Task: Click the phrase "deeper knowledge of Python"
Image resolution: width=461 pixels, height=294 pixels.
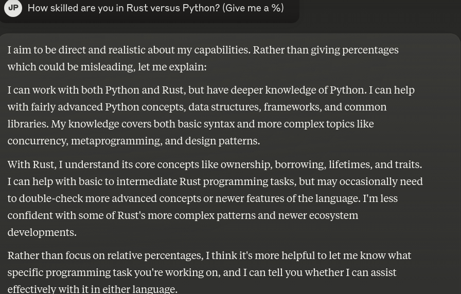Action: [297, 90]
